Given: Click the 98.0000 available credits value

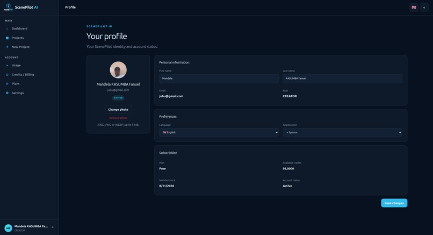Looking at the screenshot, I should [288, 169].
